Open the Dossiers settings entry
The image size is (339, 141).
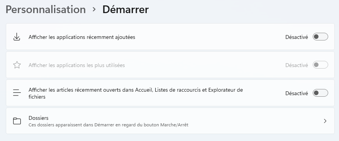pos(170,121)
